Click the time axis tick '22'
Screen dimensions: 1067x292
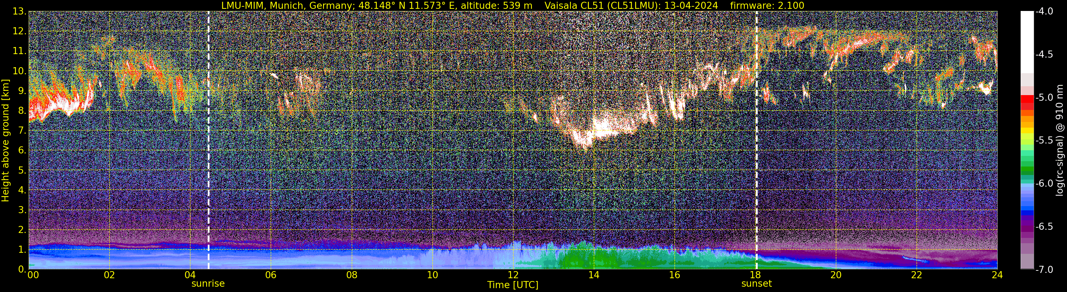917,275
